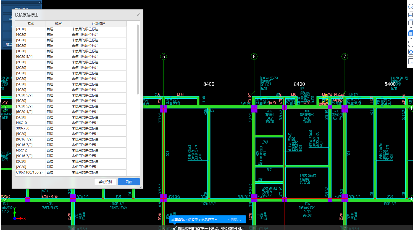The width and height of the screenshot is (413, 230).
Task: Click the 名称 column header
Action: [30, 23]
